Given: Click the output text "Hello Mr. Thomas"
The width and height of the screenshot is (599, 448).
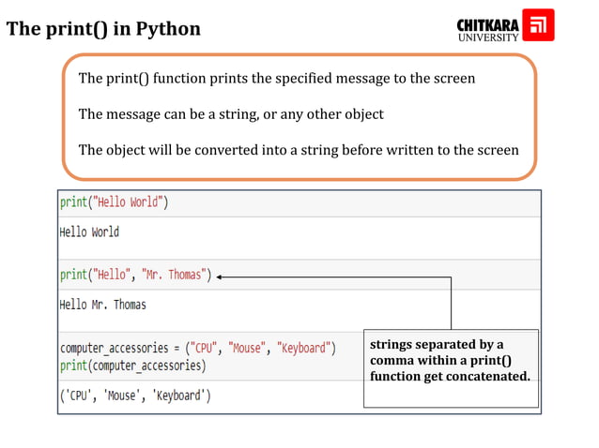Looking at the screenshot, I should [x=102, y=305].
